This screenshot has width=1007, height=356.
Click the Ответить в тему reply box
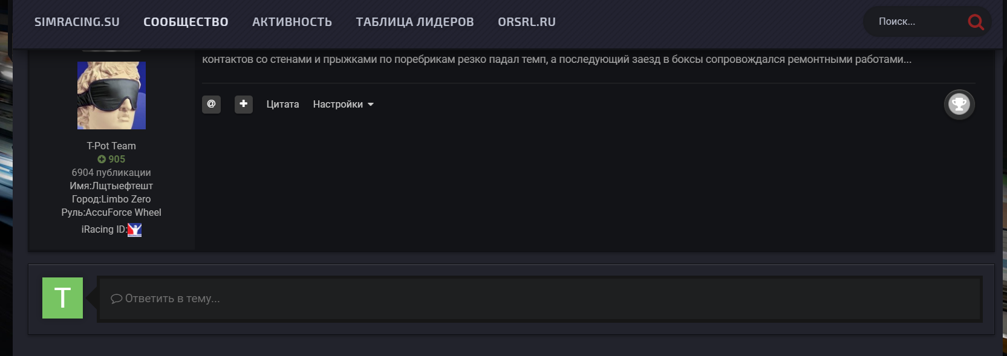pyautogui.click(x=539, y=299)
